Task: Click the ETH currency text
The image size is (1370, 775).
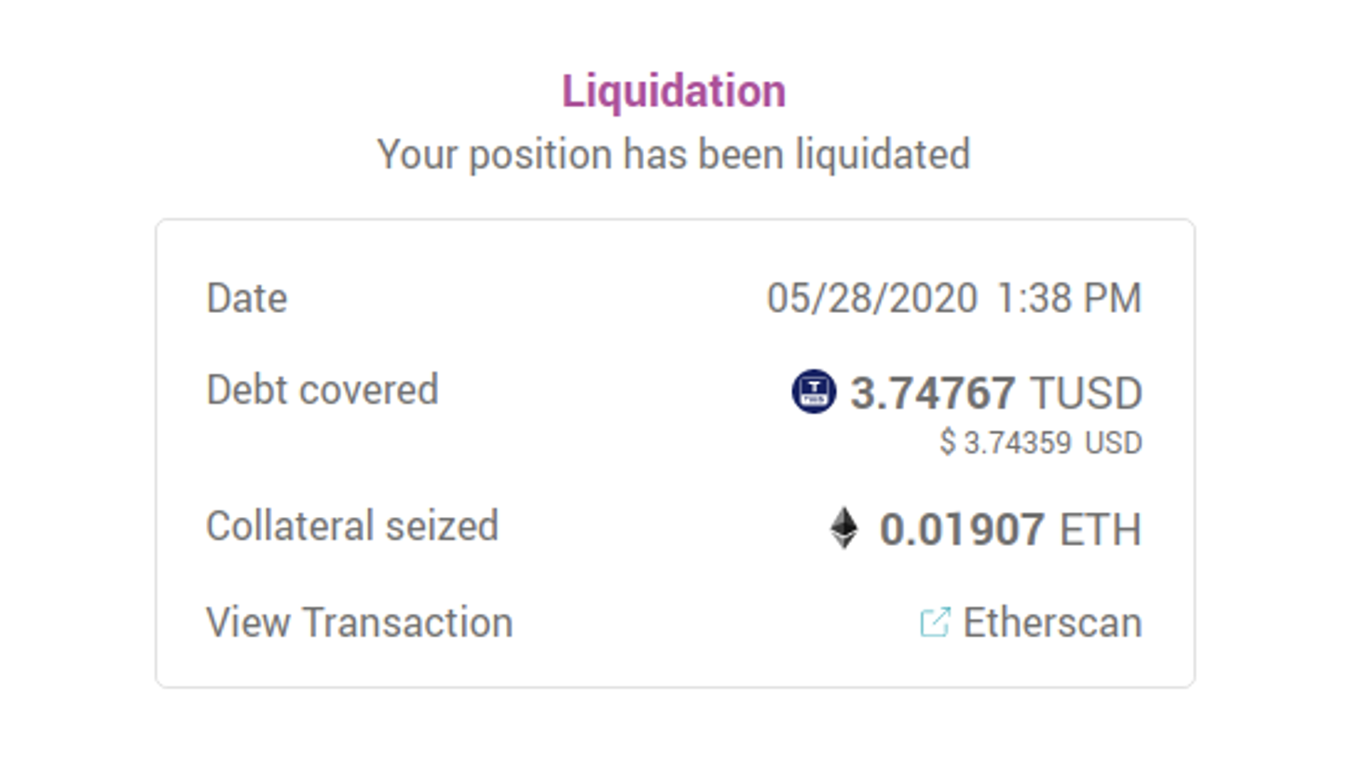Action: (1101, 529)
